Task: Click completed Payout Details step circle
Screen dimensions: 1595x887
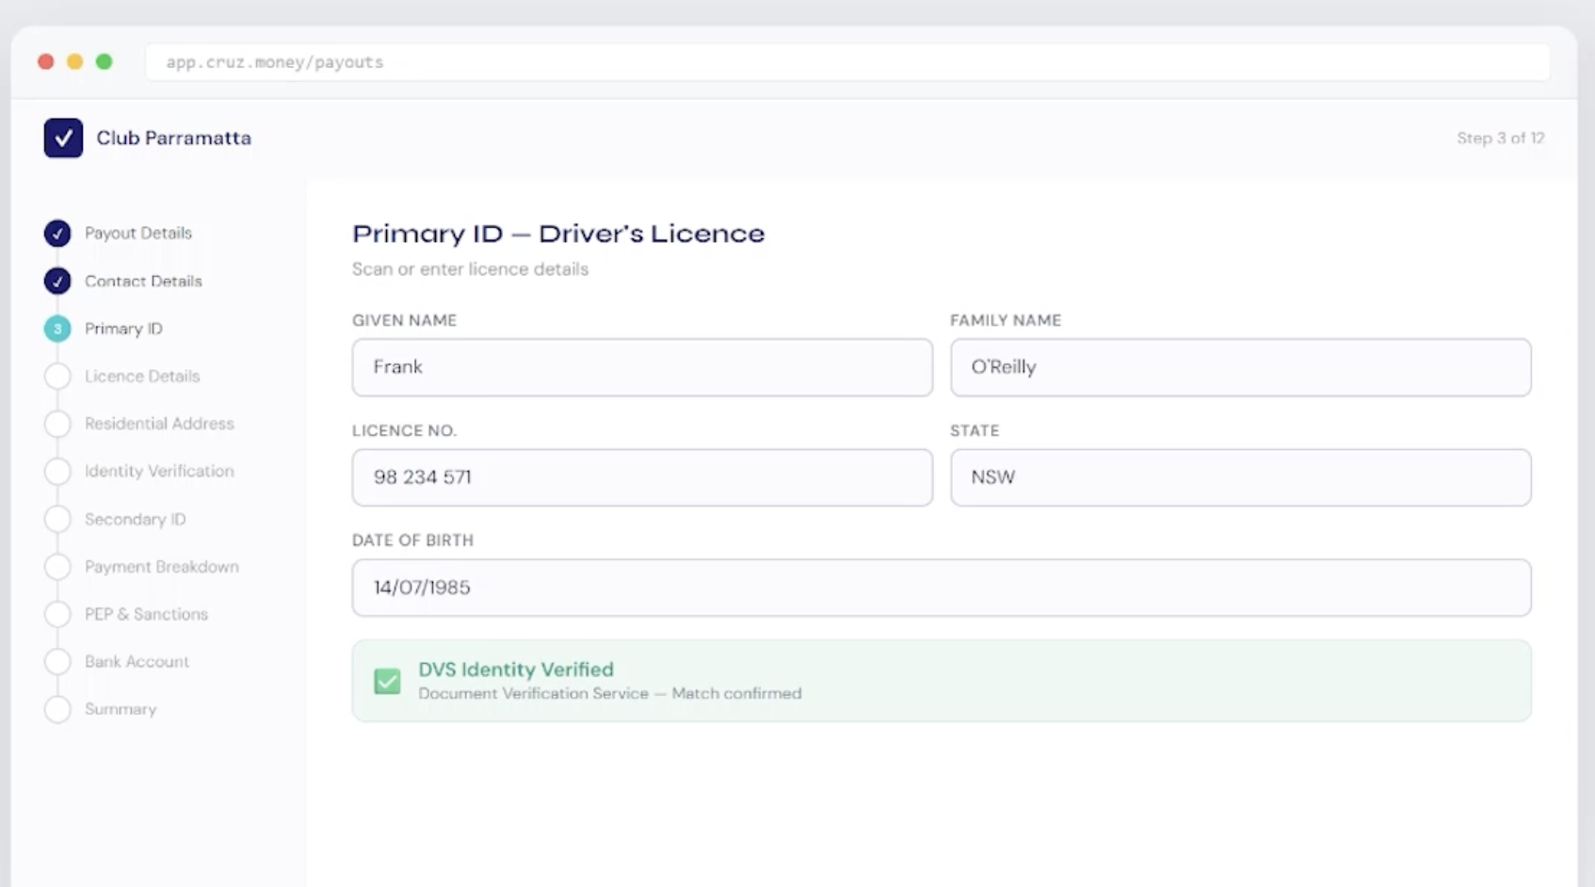Action: (57, 234)
